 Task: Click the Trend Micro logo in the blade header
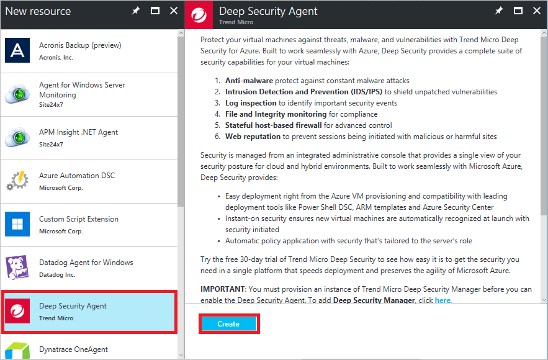[x=199, y=15]
